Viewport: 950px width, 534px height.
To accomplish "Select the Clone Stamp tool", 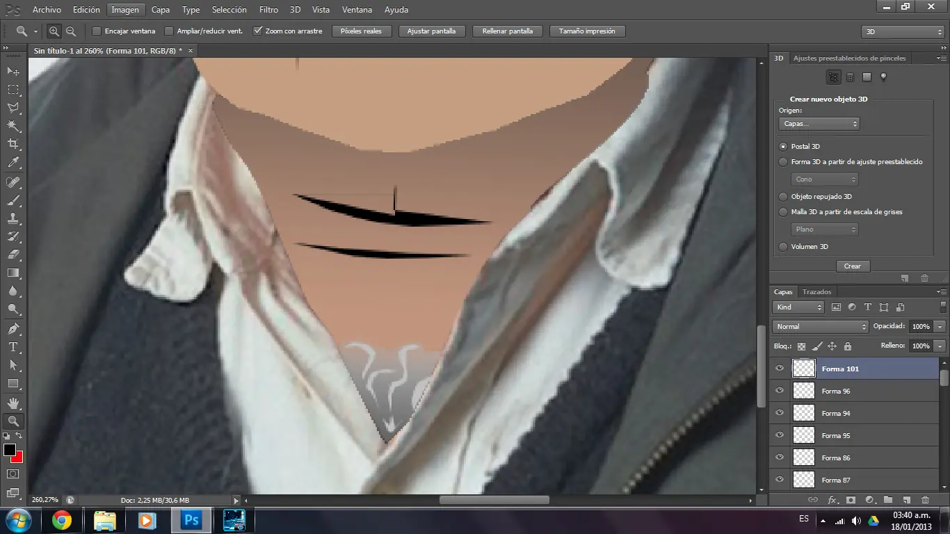I will [x=13, y=218].
